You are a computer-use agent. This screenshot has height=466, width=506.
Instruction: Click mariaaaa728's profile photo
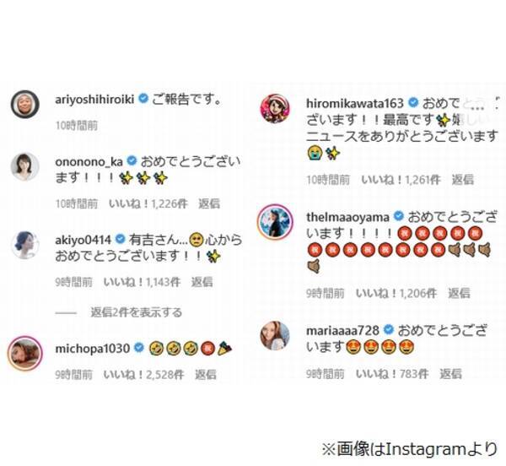point(275,336)
